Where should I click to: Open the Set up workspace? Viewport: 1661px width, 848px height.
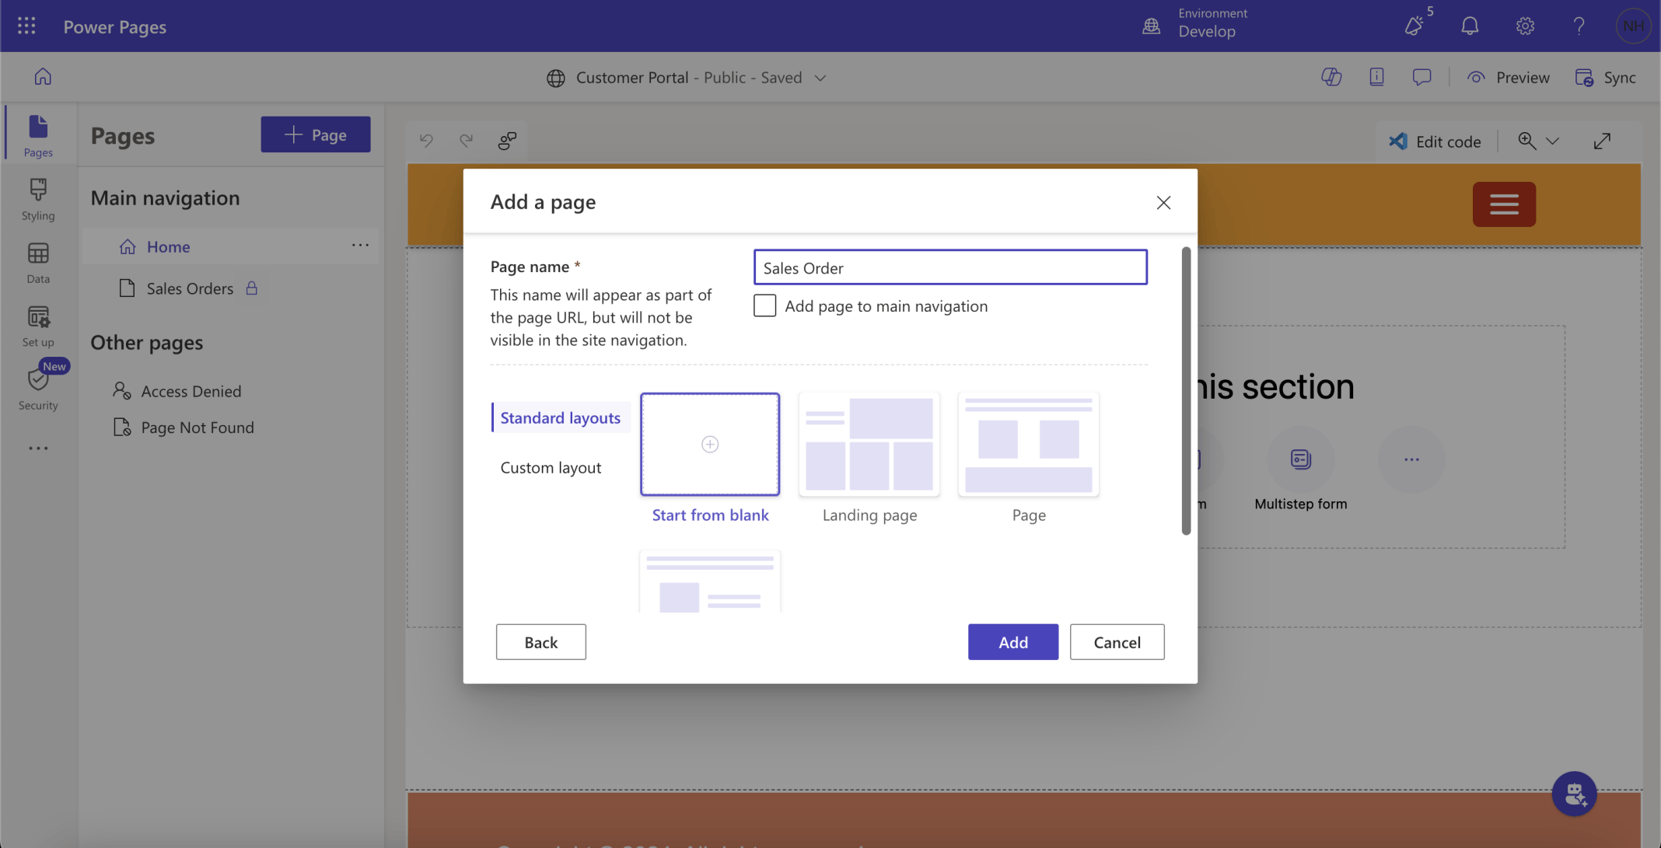(x=37, y=326)
